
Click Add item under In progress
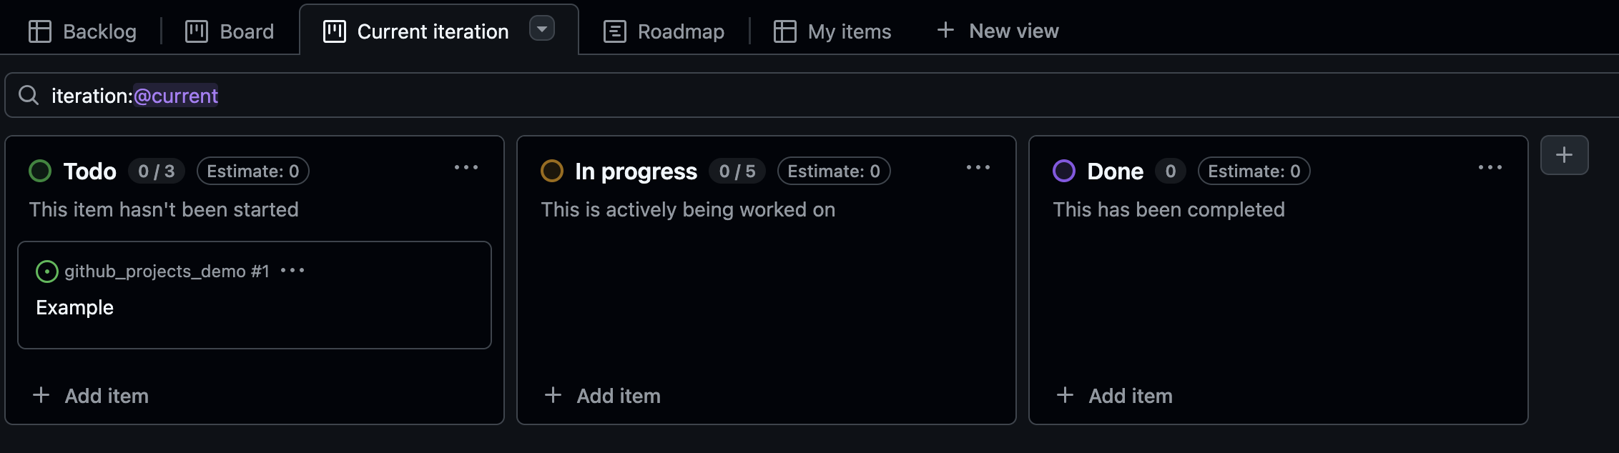click(x=601, y=395)
